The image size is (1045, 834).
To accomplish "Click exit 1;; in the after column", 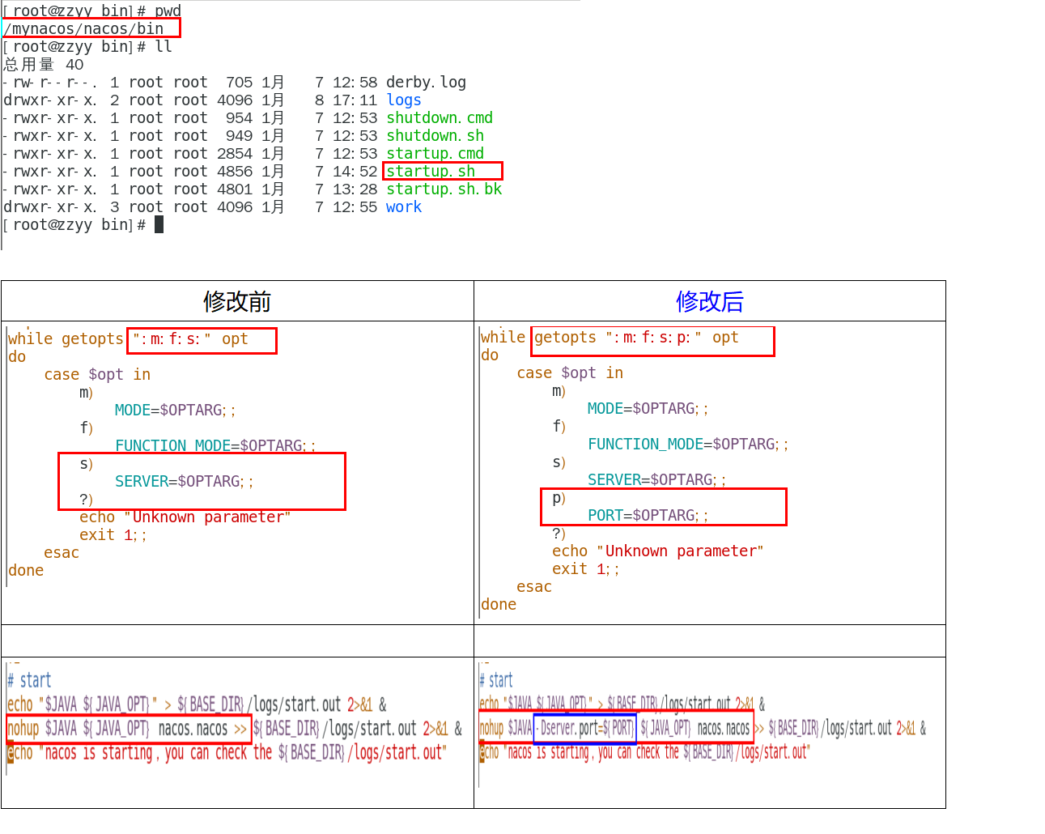I will 585,569.
